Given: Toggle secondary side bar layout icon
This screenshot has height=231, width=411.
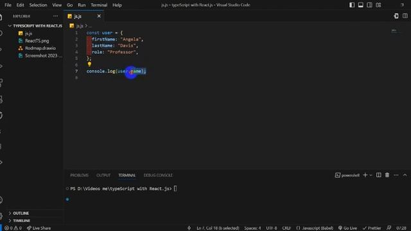Looking at the screenshot, I should click(369, 5).
